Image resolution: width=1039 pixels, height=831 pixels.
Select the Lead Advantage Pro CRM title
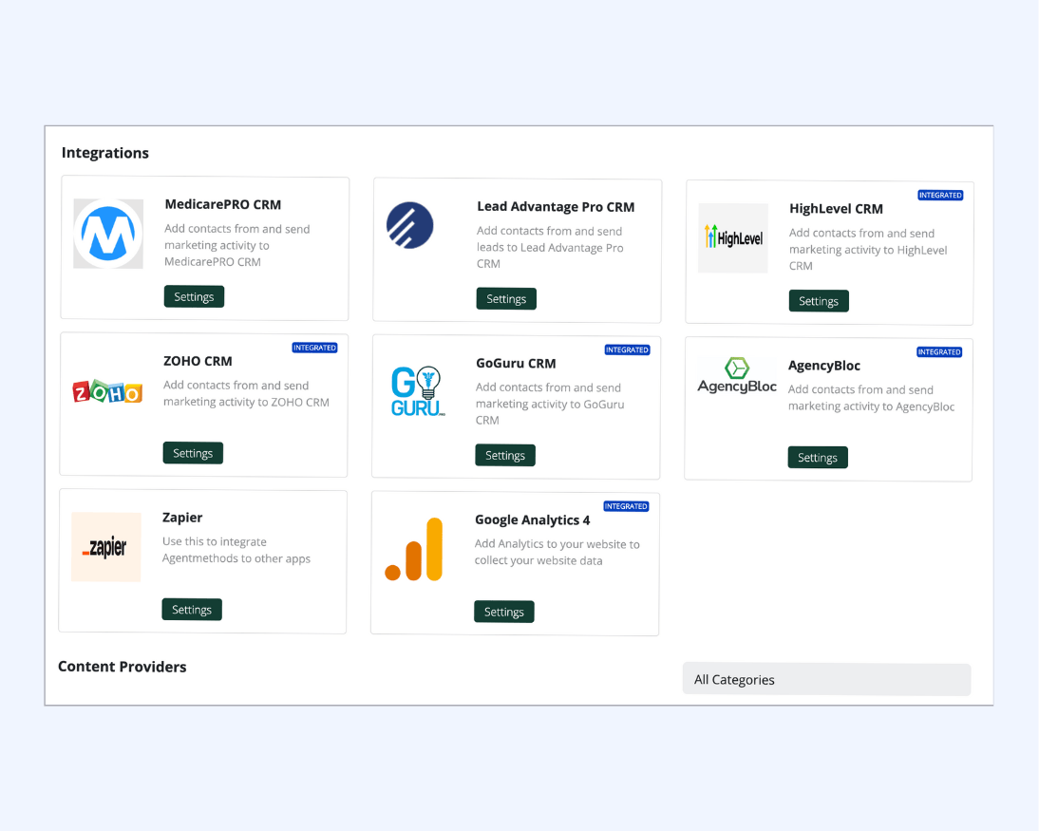[556, 207]
